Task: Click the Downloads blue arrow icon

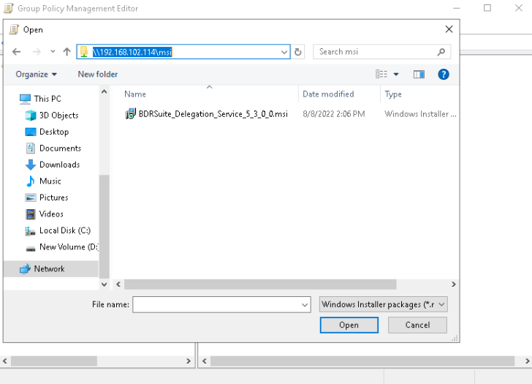Action: pyautogui.click(x=31, y=165)
